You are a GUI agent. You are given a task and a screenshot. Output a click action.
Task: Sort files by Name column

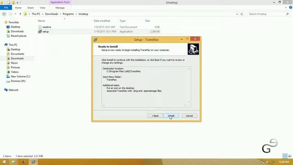tap(42, 21)
